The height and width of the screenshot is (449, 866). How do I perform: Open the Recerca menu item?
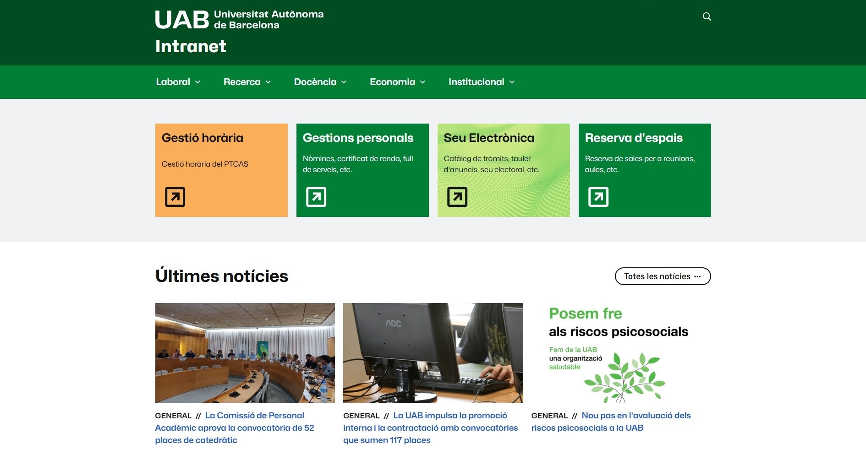coord(242,82)
